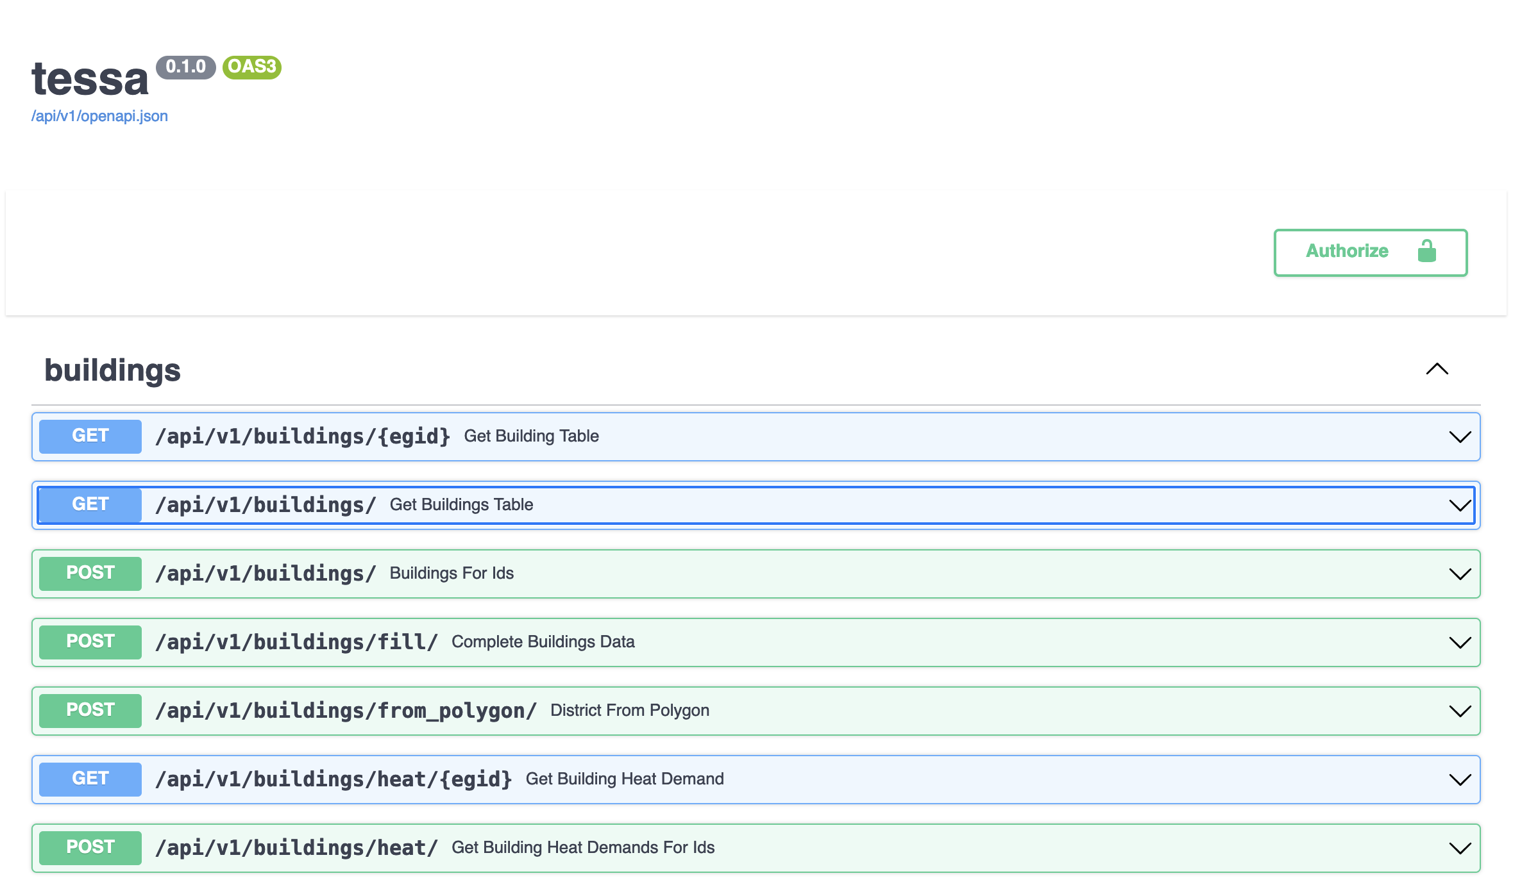Click path /api/v1/buildings/ in Get Buildings Table row

(266, 505)
